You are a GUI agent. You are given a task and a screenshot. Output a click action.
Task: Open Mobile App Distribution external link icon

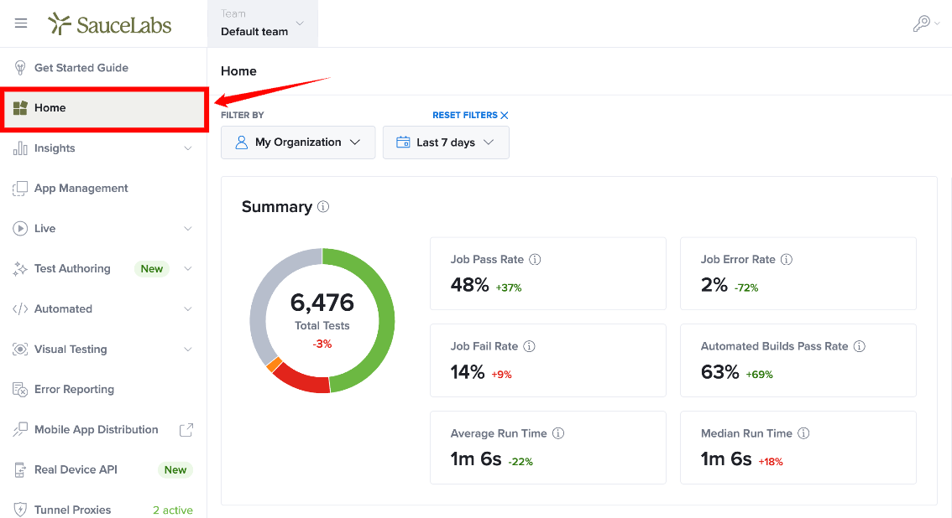(x=186, y=429)
